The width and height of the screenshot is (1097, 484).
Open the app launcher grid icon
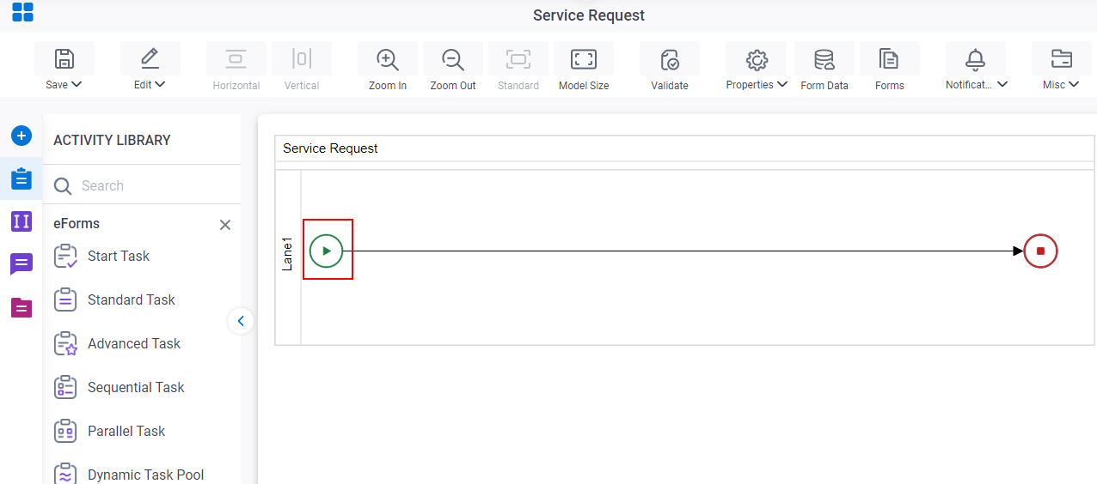pyautogui.click(x=22, y=12)
